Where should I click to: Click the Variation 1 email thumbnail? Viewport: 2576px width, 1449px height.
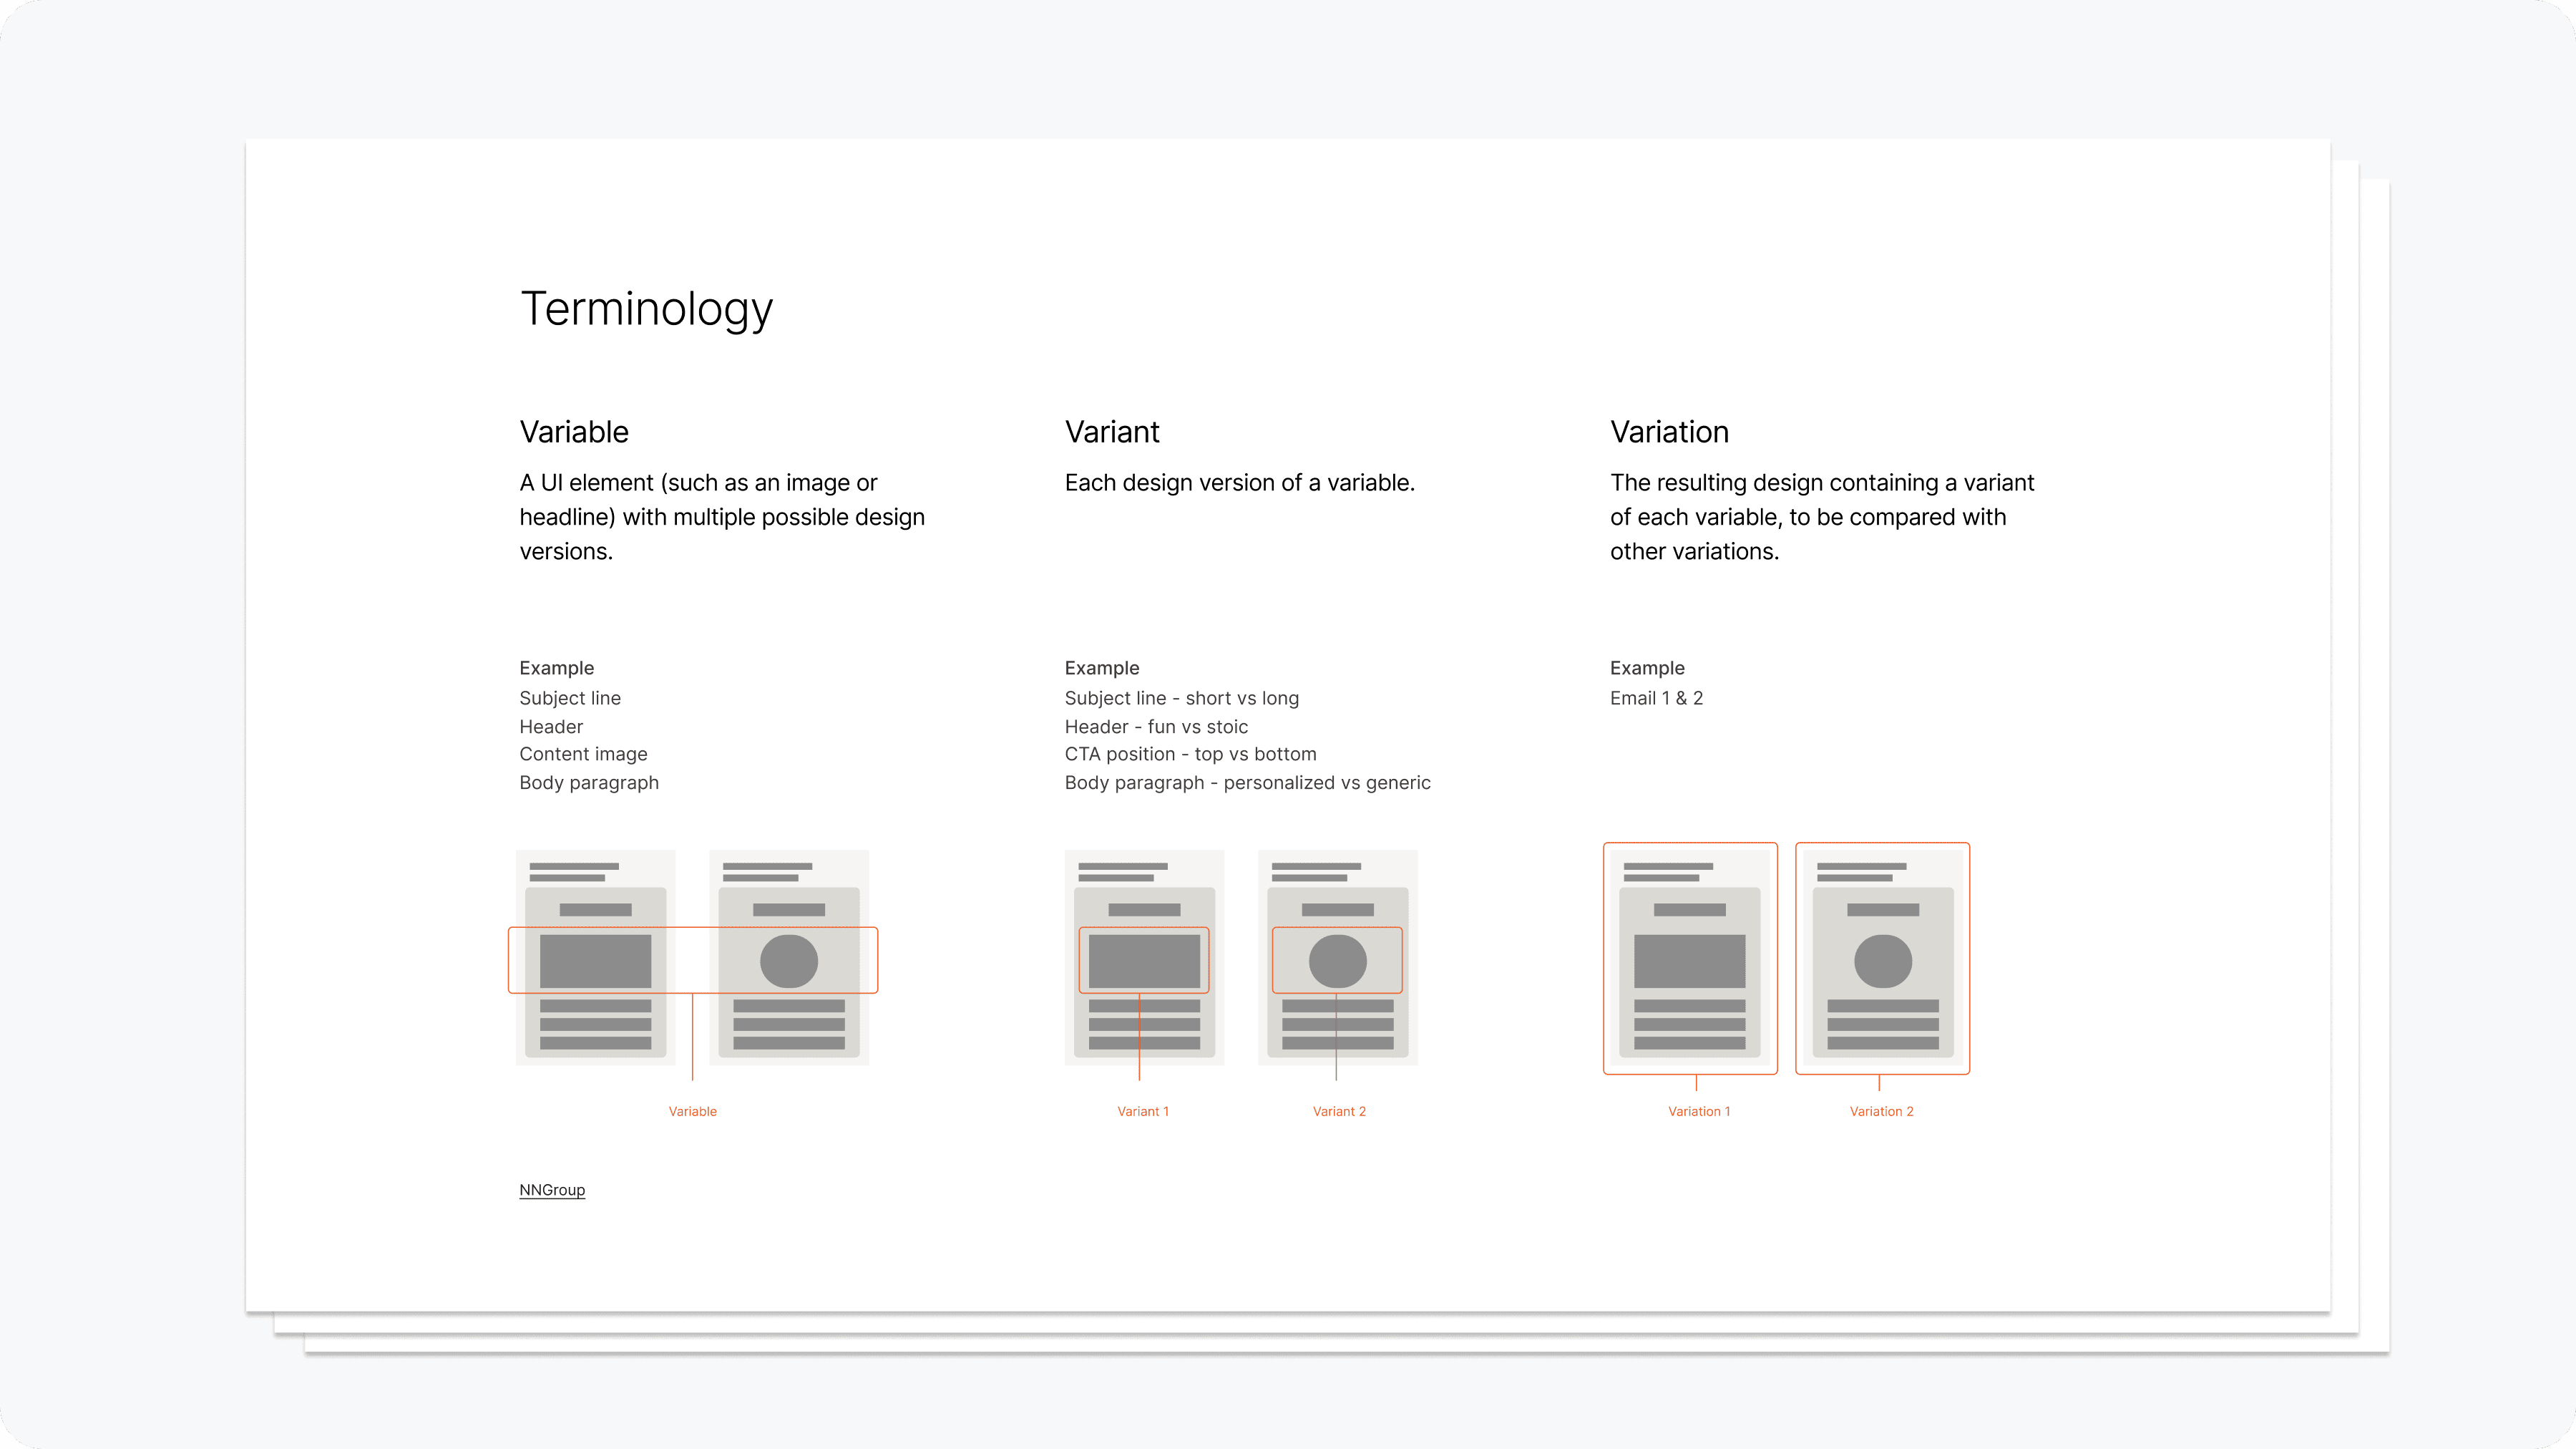click(x=1689, y=958)
